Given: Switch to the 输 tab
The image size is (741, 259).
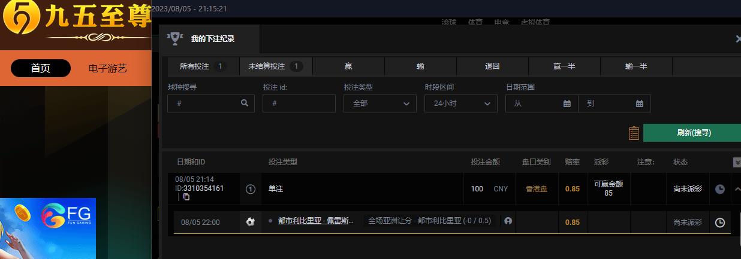Looking at the screenshot, I should 420,66.
